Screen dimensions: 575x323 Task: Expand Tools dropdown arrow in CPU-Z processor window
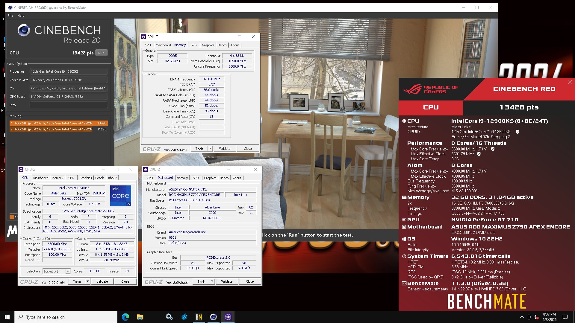(x=87, y=281)
